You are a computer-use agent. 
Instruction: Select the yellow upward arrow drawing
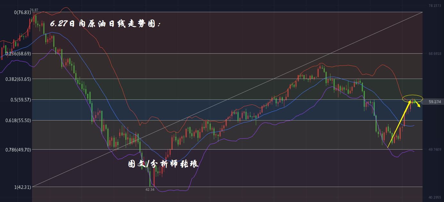click(x=399, y=124)
